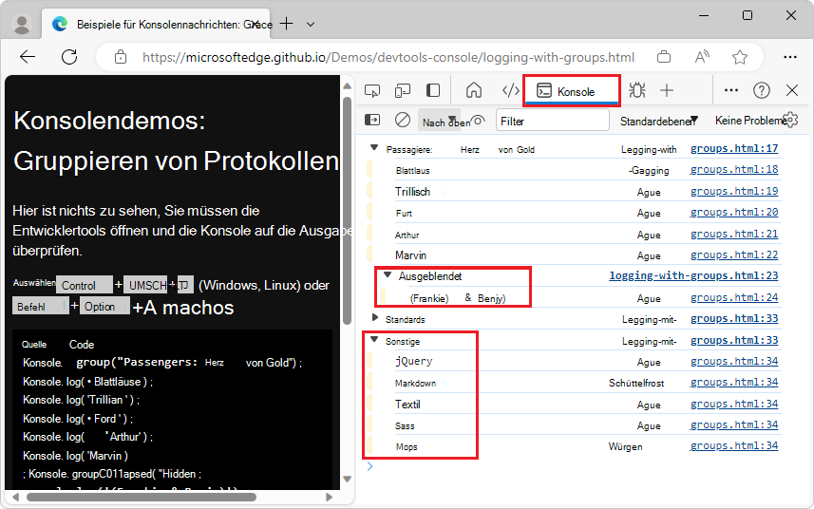Screen dimensions: 814x509
Task: Switch to the Konsole tab
Action: pyautogui.click(x=572, y=91)
